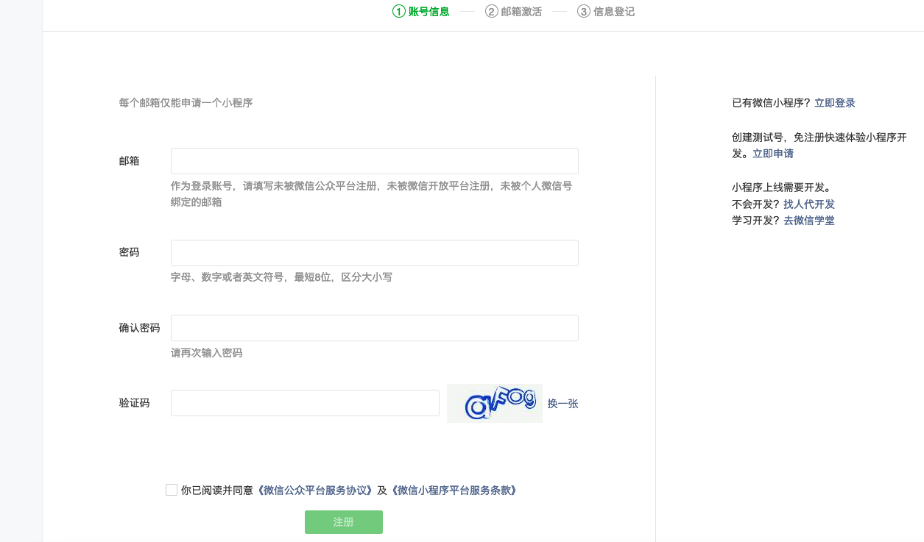Click the 验证码 field label
The width and height of the screenshot is (924, 542).
point(135,403)
